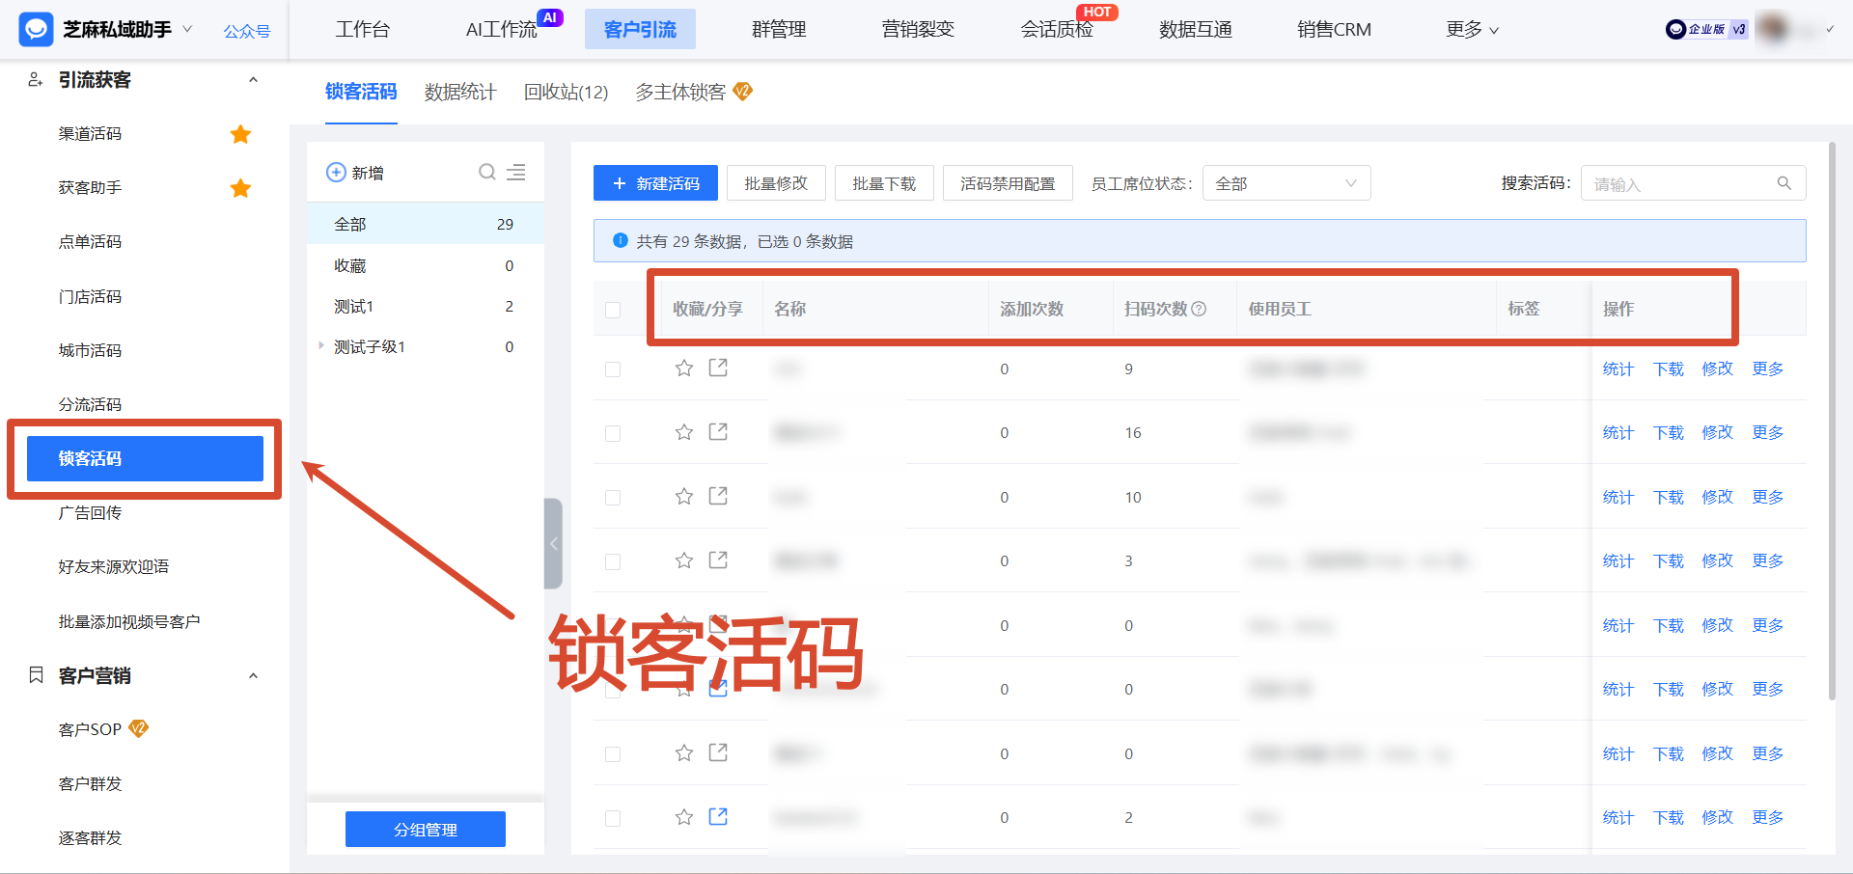Screen dimensions: 1853x874
Task: Check the row with 9 scans
Action: point(613,369)
